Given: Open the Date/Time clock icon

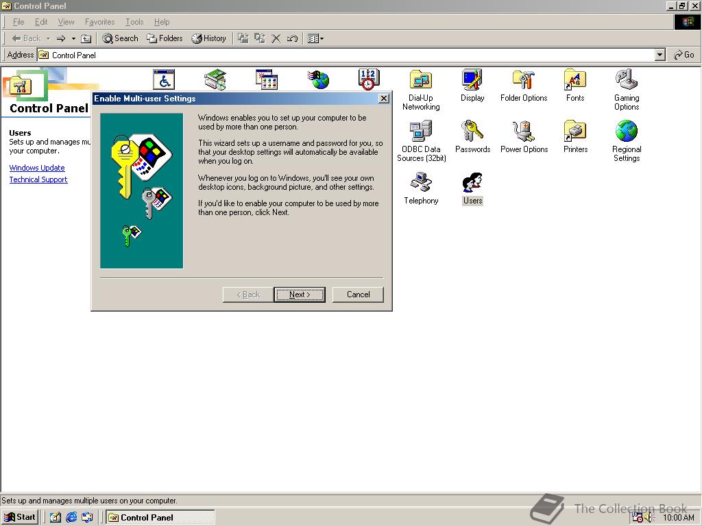Looking at the screenshot, I should 369,79.
